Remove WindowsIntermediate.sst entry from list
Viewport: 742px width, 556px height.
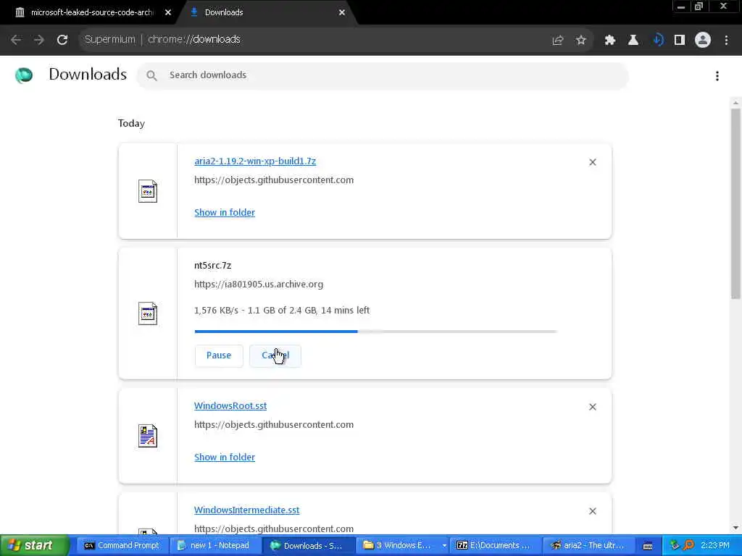click(x=593, y=511)
